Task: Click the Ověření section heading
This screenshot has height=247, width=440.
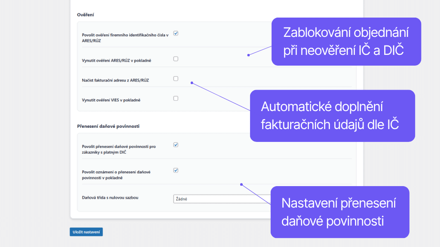Action: coord(86,15)
